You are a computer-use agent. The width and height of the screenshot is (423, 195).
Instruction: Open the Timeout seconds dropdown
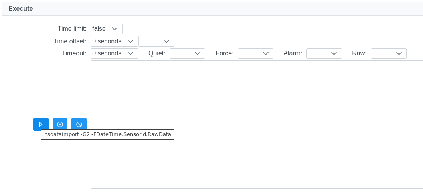coord(114,53)
